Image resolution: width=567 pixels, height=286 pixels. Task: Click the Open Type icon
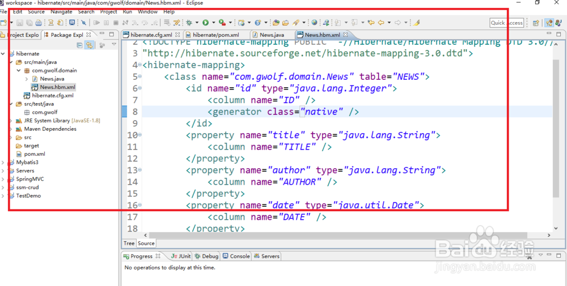pos(276,23)
